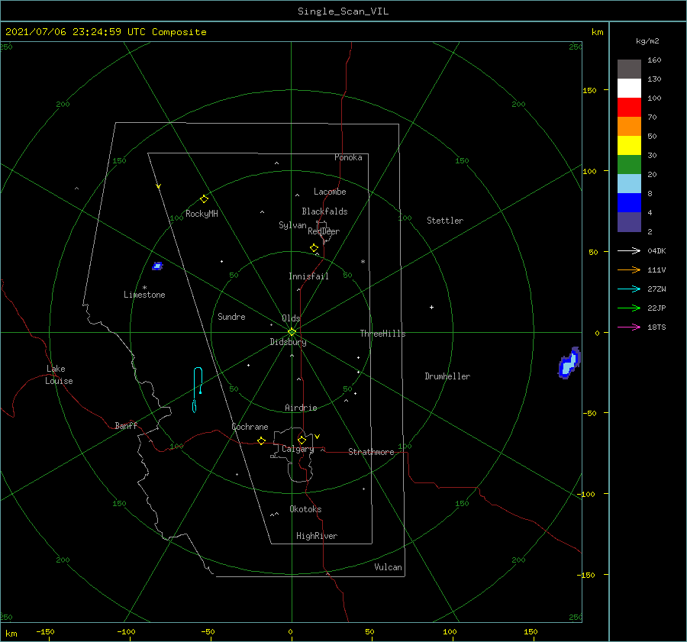Click the bright blue 8 legend swatch
The height and width of the screenshot is (642, 687).
(x=629, y=203)
